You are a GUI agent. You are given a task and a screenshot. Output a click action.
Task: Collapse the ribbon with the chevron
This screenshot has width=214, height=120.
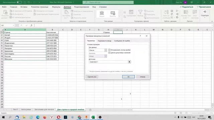coord(212,21)
